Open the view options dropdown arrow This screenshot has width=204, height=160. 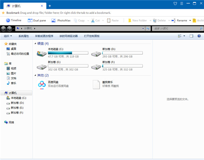tap(184, 36)
